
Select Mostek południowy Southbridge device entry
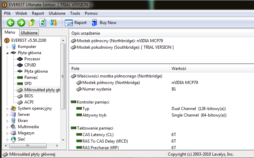122,47
